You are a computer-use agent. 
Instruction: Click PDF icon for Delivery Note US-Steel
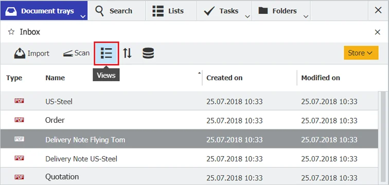coord(20,158)
